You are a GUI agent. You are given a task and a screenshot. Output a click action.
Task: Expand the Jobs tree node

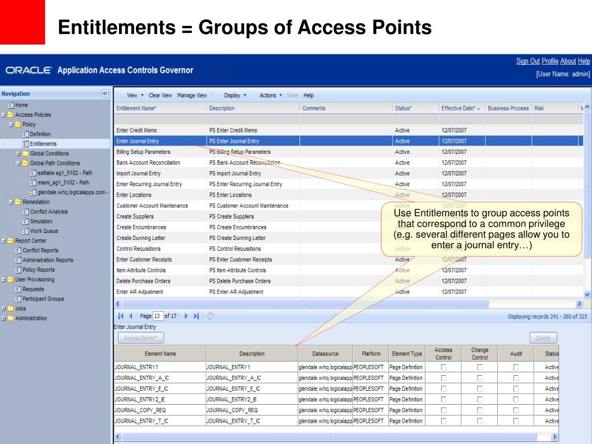click(3, 309)
